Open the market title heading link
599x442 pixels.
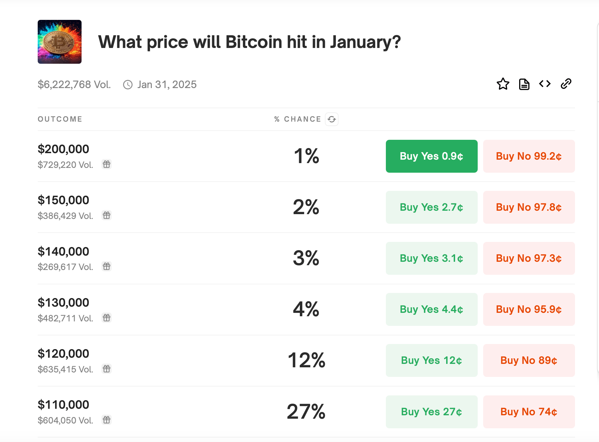pyautogui.click(x=249, y=42)
